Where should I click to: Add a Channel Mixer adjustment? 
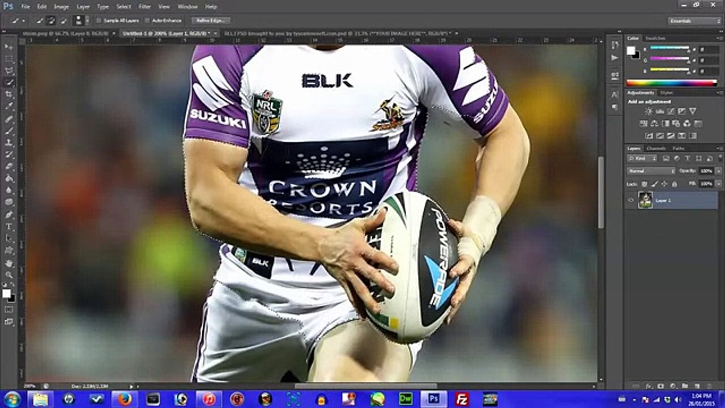686,124
